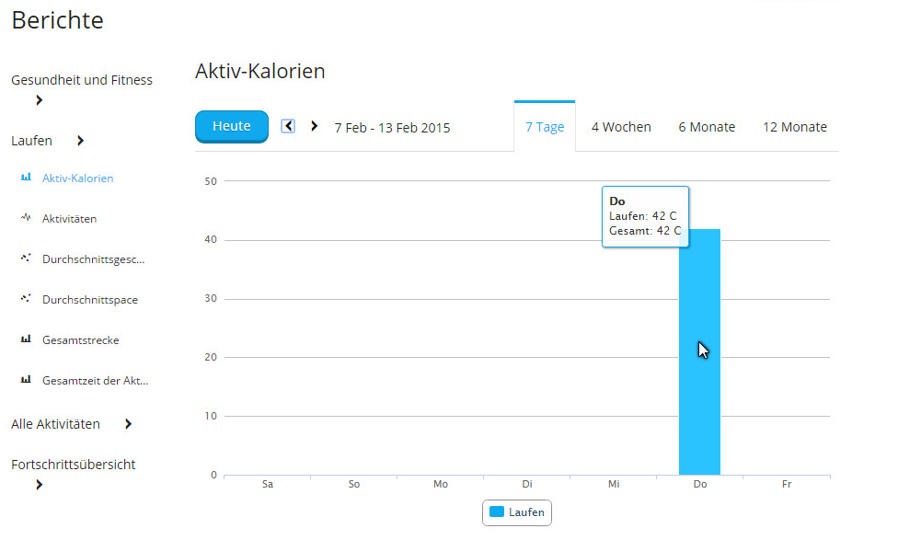Screen dimensions: 898x540
Task: Go to next week with right arrow
Action: [314, 126]
